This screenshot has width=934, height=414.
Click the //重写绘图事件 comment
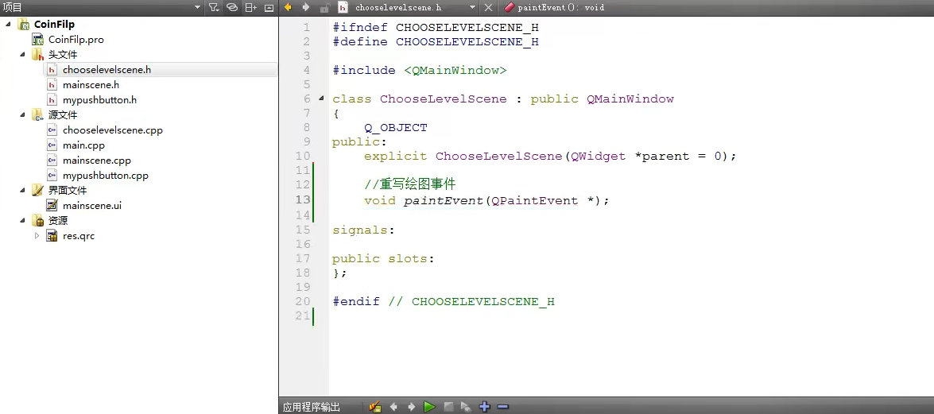pyautogui.click(x=410, y=184)
